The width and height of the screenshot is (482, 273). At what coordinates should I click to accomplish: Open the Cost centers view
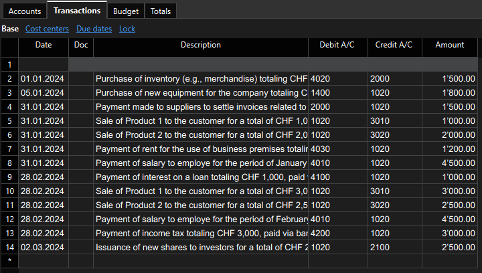pyautogui.click(x=47, y=29)
